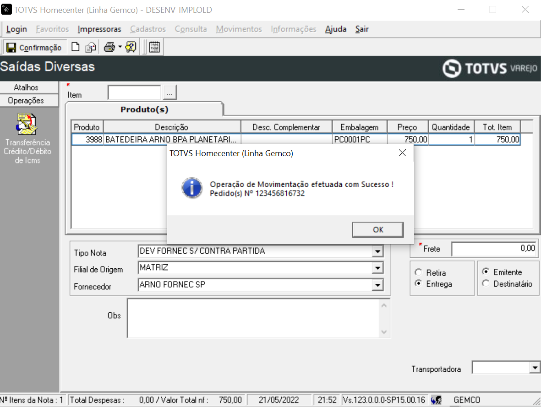
Task: Click the printer toolbar icon
Action: click(109, 47)
